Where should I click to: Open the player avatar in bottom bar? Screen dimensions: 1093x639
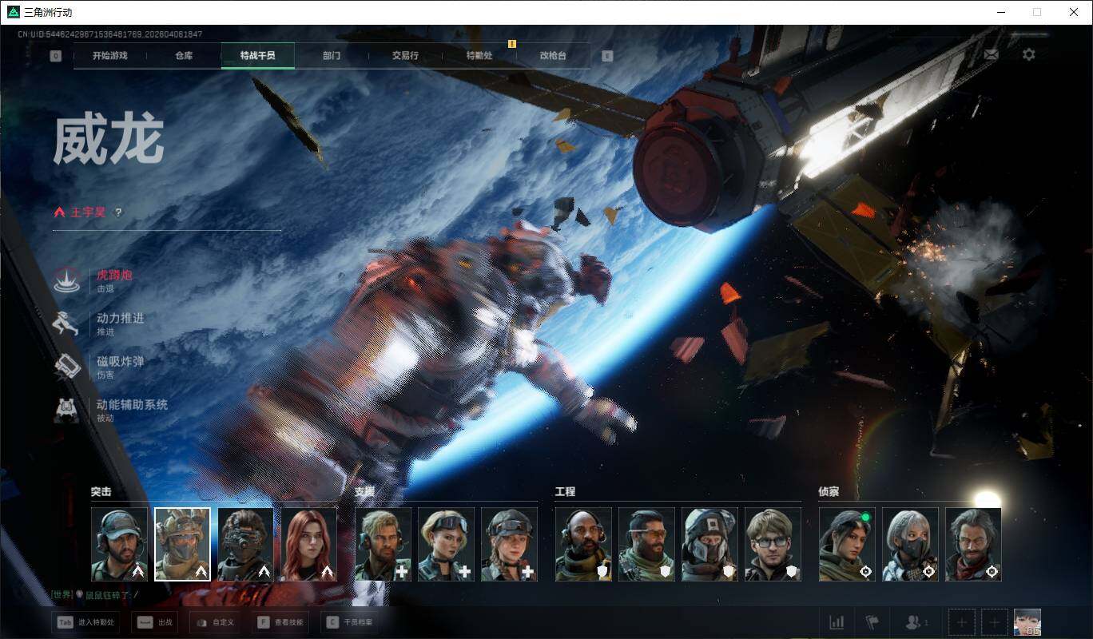[x=1027, y=622]
